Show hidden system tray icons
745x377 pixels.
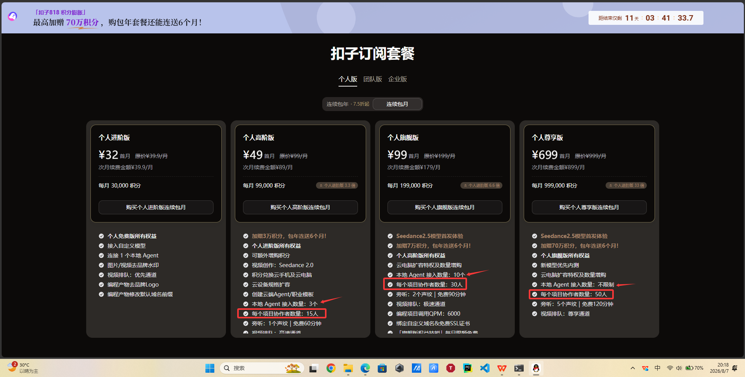633,368
